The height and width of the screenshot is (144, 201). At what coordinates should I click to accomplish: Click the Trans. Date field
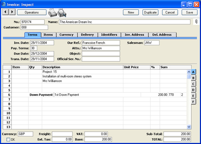coord(42,59)
